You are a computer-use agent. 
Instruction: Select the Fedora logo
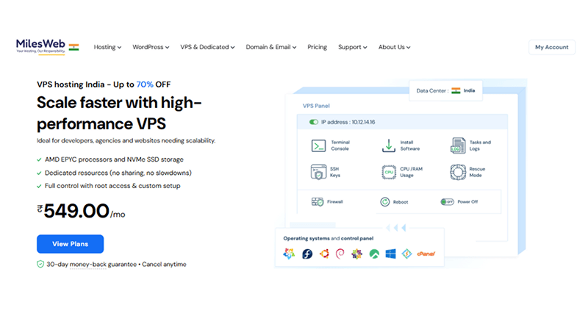point(307,254)
